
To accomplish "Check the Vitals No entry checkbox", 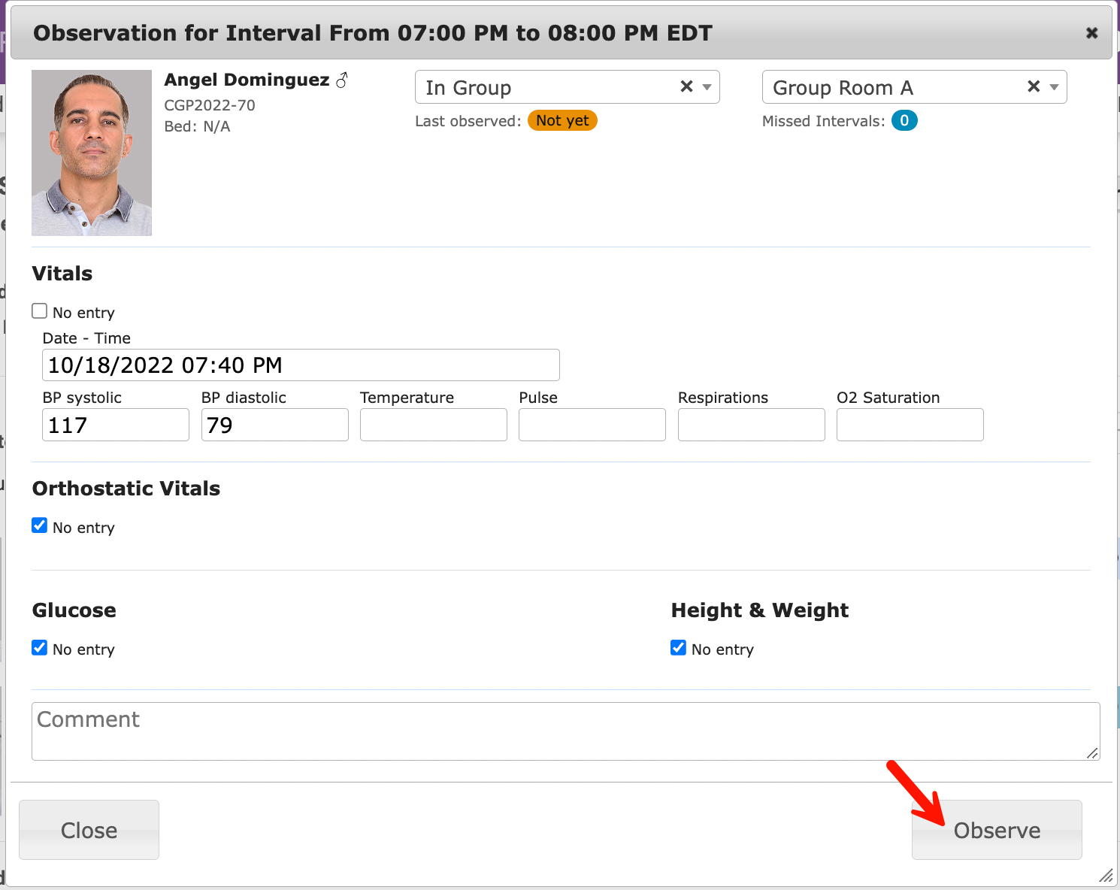I will coord(40,311).
